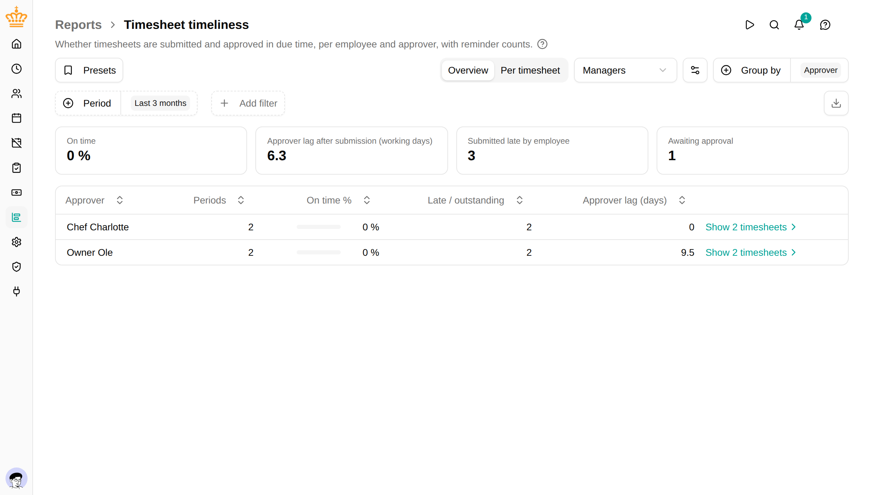Open the crossed-out calendar absence icon

pyautogui.click(x=17, y=143)
